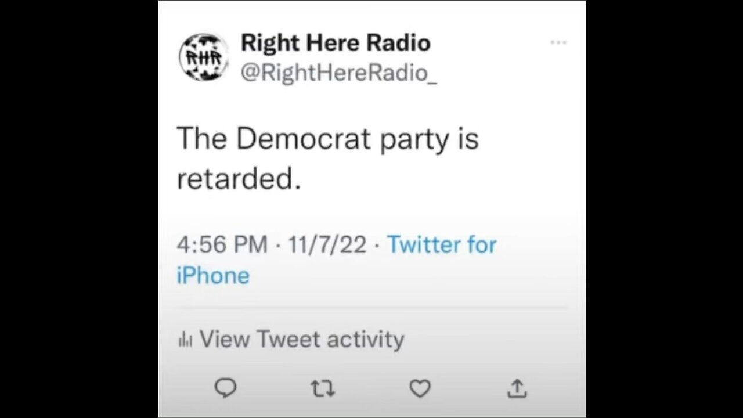
Task: Click the reply speech bubble icon
Action: (225, 388)
